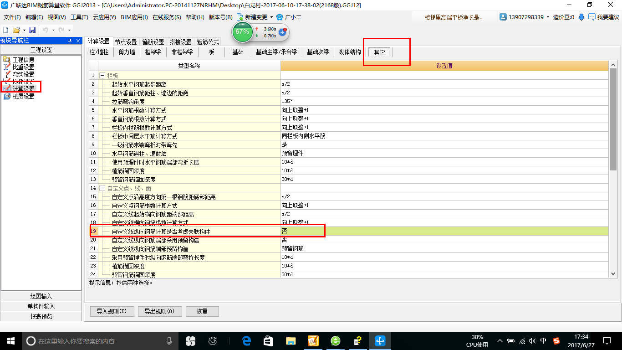Screen dimensions: 622x350
Task: Open the Windows Start button
Action: coord(11,341)
